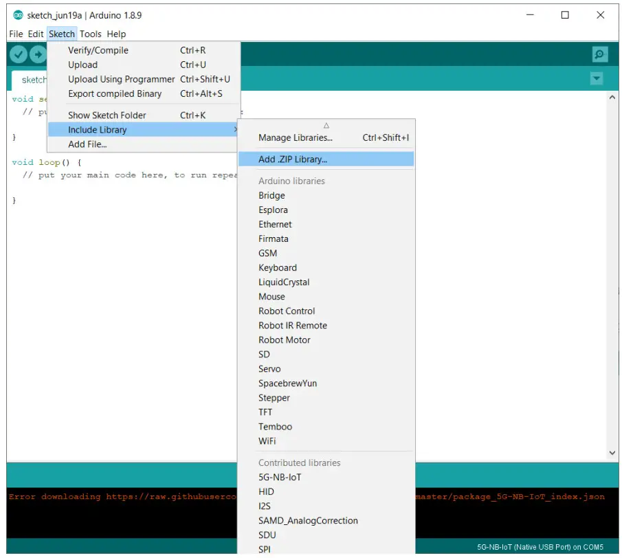Click the Verify checkmark toolbar icon
Viewport: 622px width, 558px height.
point(18,54)
